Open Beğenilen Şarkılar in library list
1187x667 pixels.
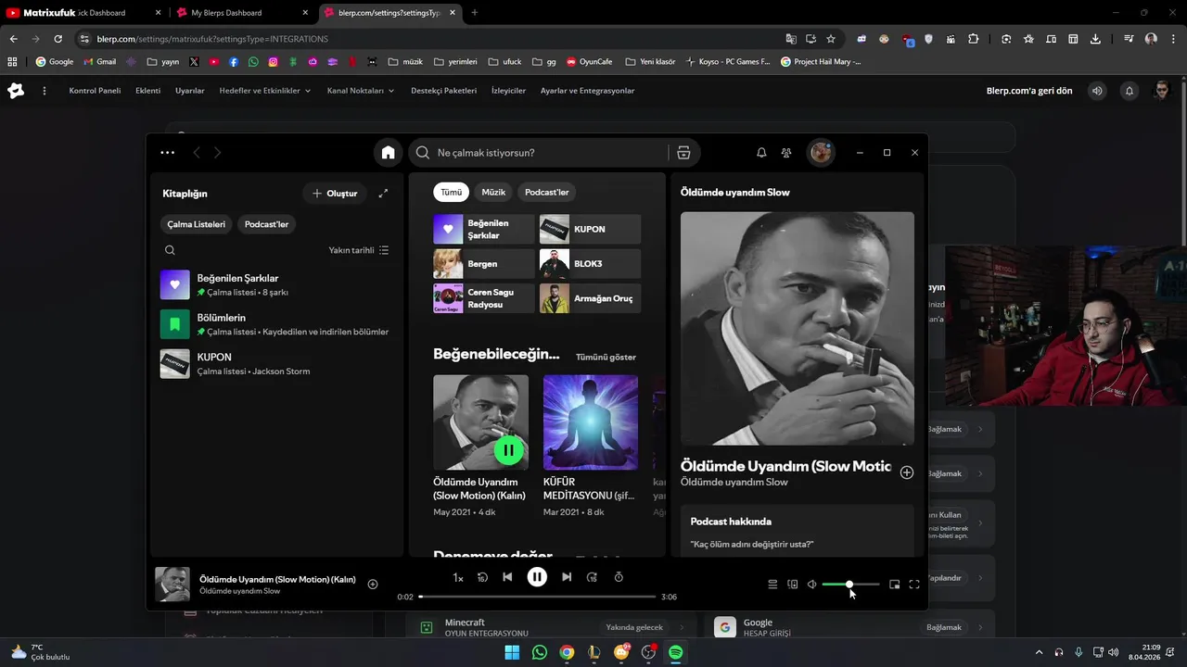pos(274,284)
